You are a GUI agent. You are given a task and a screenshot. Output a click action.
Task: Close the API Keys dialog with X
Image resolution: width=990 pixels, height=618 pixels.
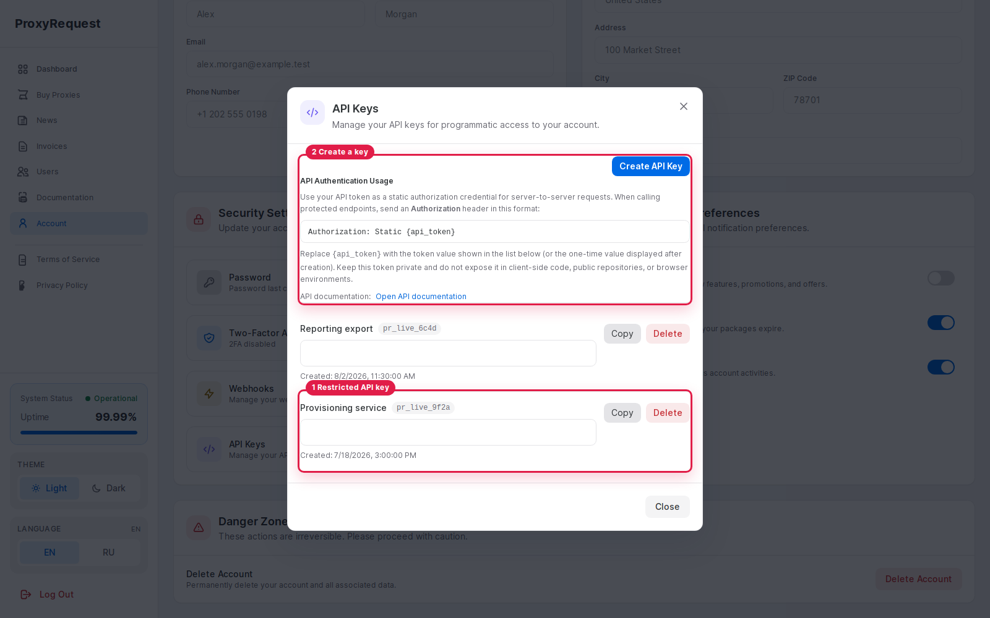tap(684, 106)
